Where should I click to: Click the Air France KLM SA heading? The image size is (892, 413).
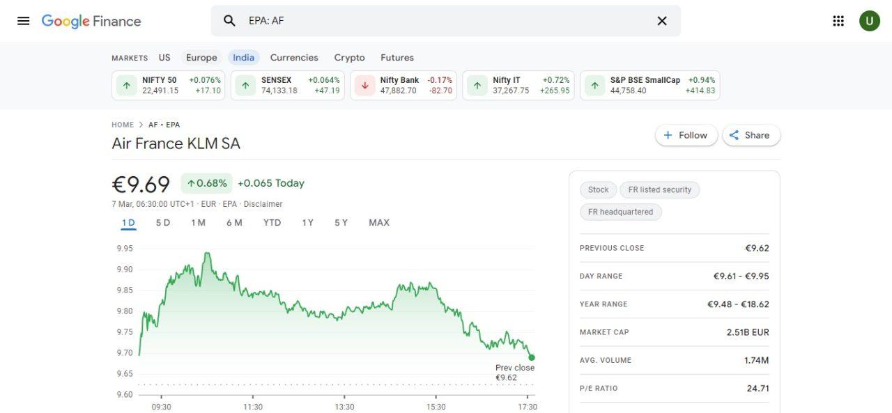[x=176, y=143]
